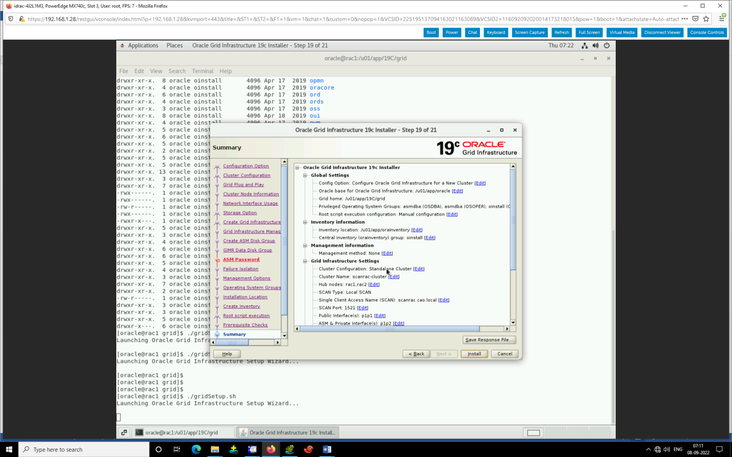732x457 pixels.
Task: Click the Install button
Action: [x=474, y=354]
